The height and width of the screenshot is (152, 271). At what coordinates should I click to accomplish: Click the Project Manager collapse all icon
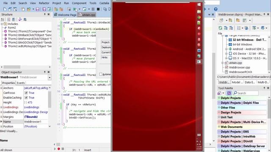point(231,28)
